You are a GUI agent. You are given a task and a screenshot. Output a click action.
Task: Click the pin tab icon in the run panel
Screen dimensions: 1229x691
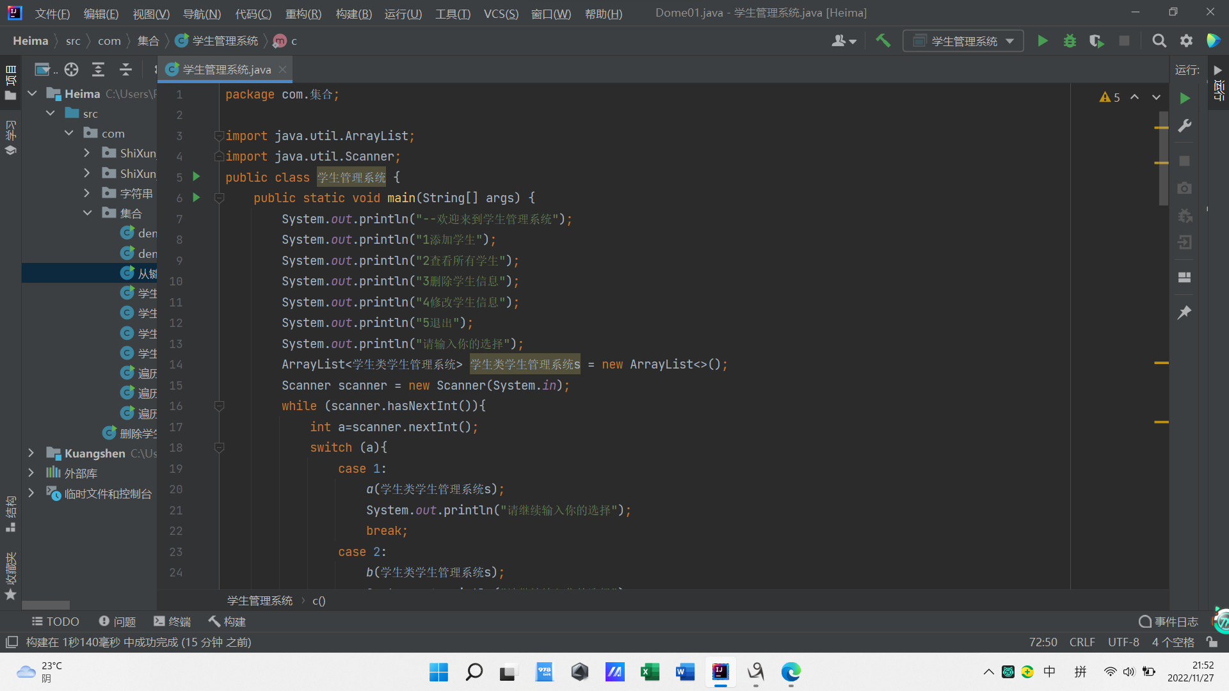(1184, 312)
